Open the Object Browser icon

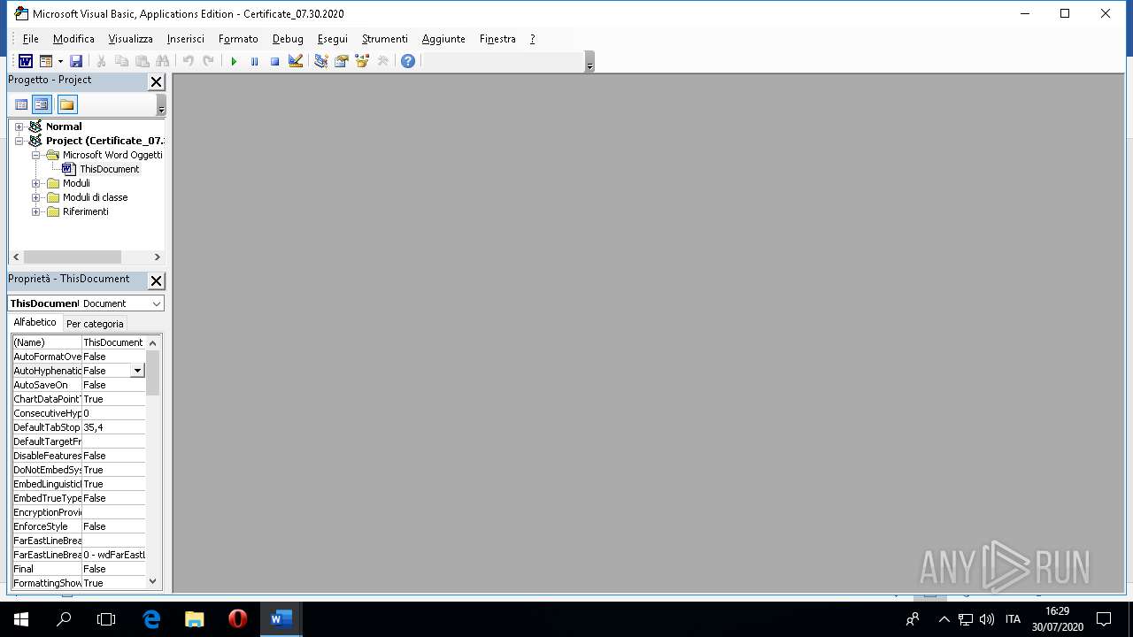[x=361, y=61]
